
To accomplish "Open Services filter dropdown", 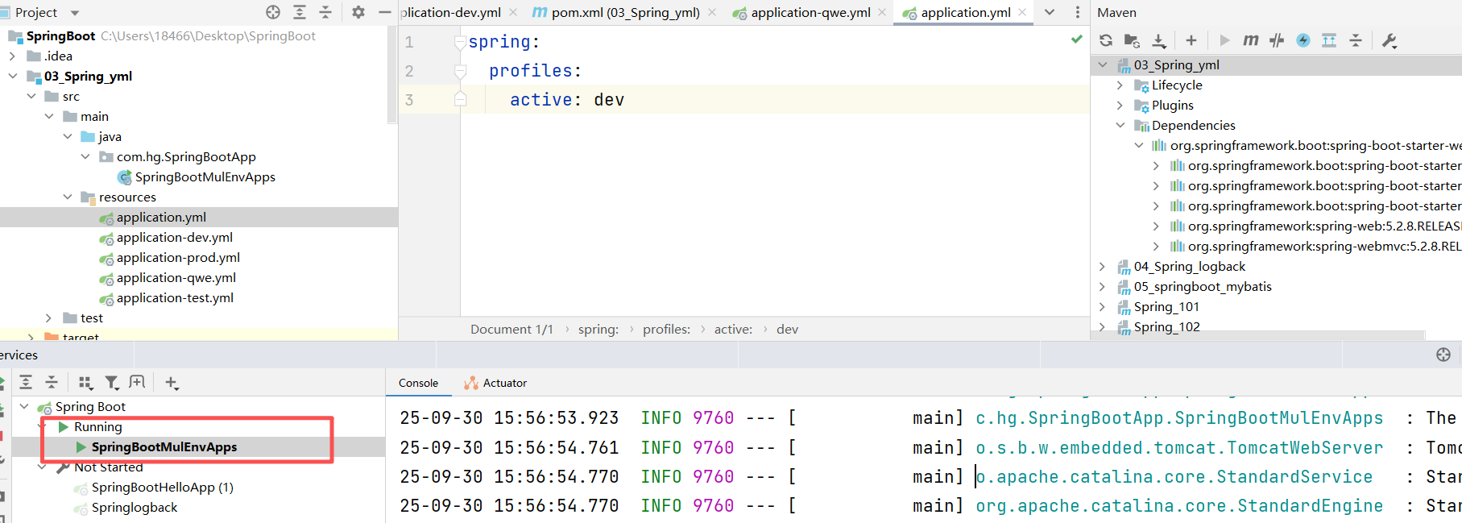I will (x=112, y=382).
